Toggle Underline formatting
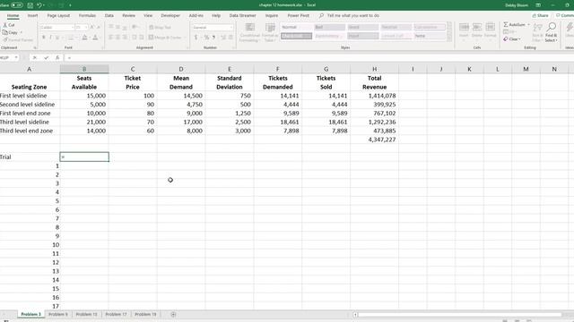574x322 pixels. pos(57,38)
